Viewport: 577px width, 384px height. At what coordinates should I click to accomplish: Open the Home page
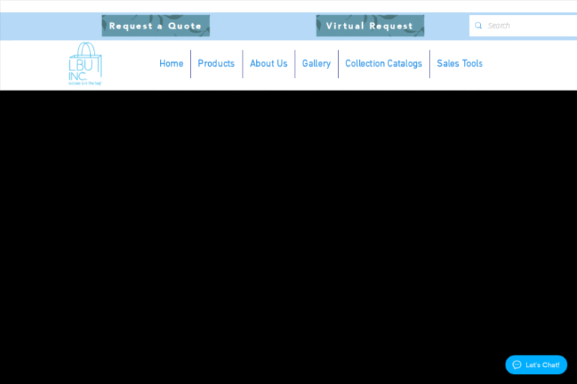[x=171, y=64]
